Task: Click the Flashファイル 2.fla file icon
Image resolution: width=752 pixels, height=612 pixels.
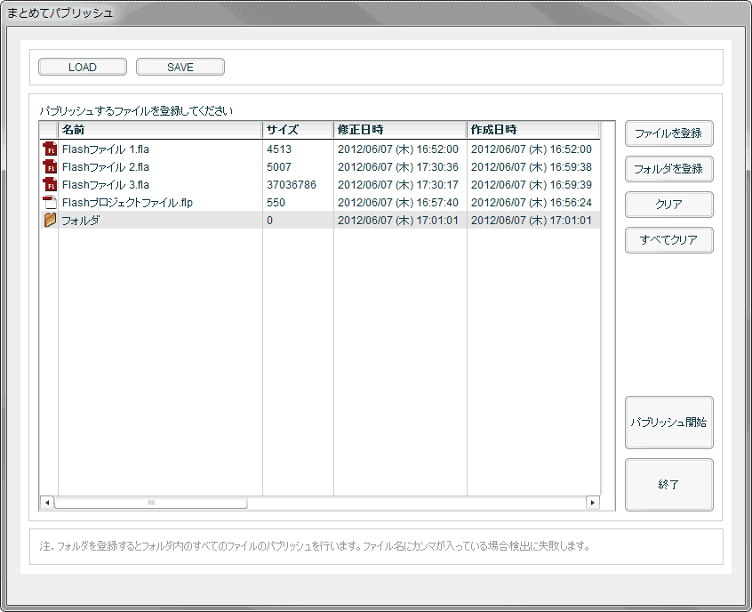Action: click(50, 167)
